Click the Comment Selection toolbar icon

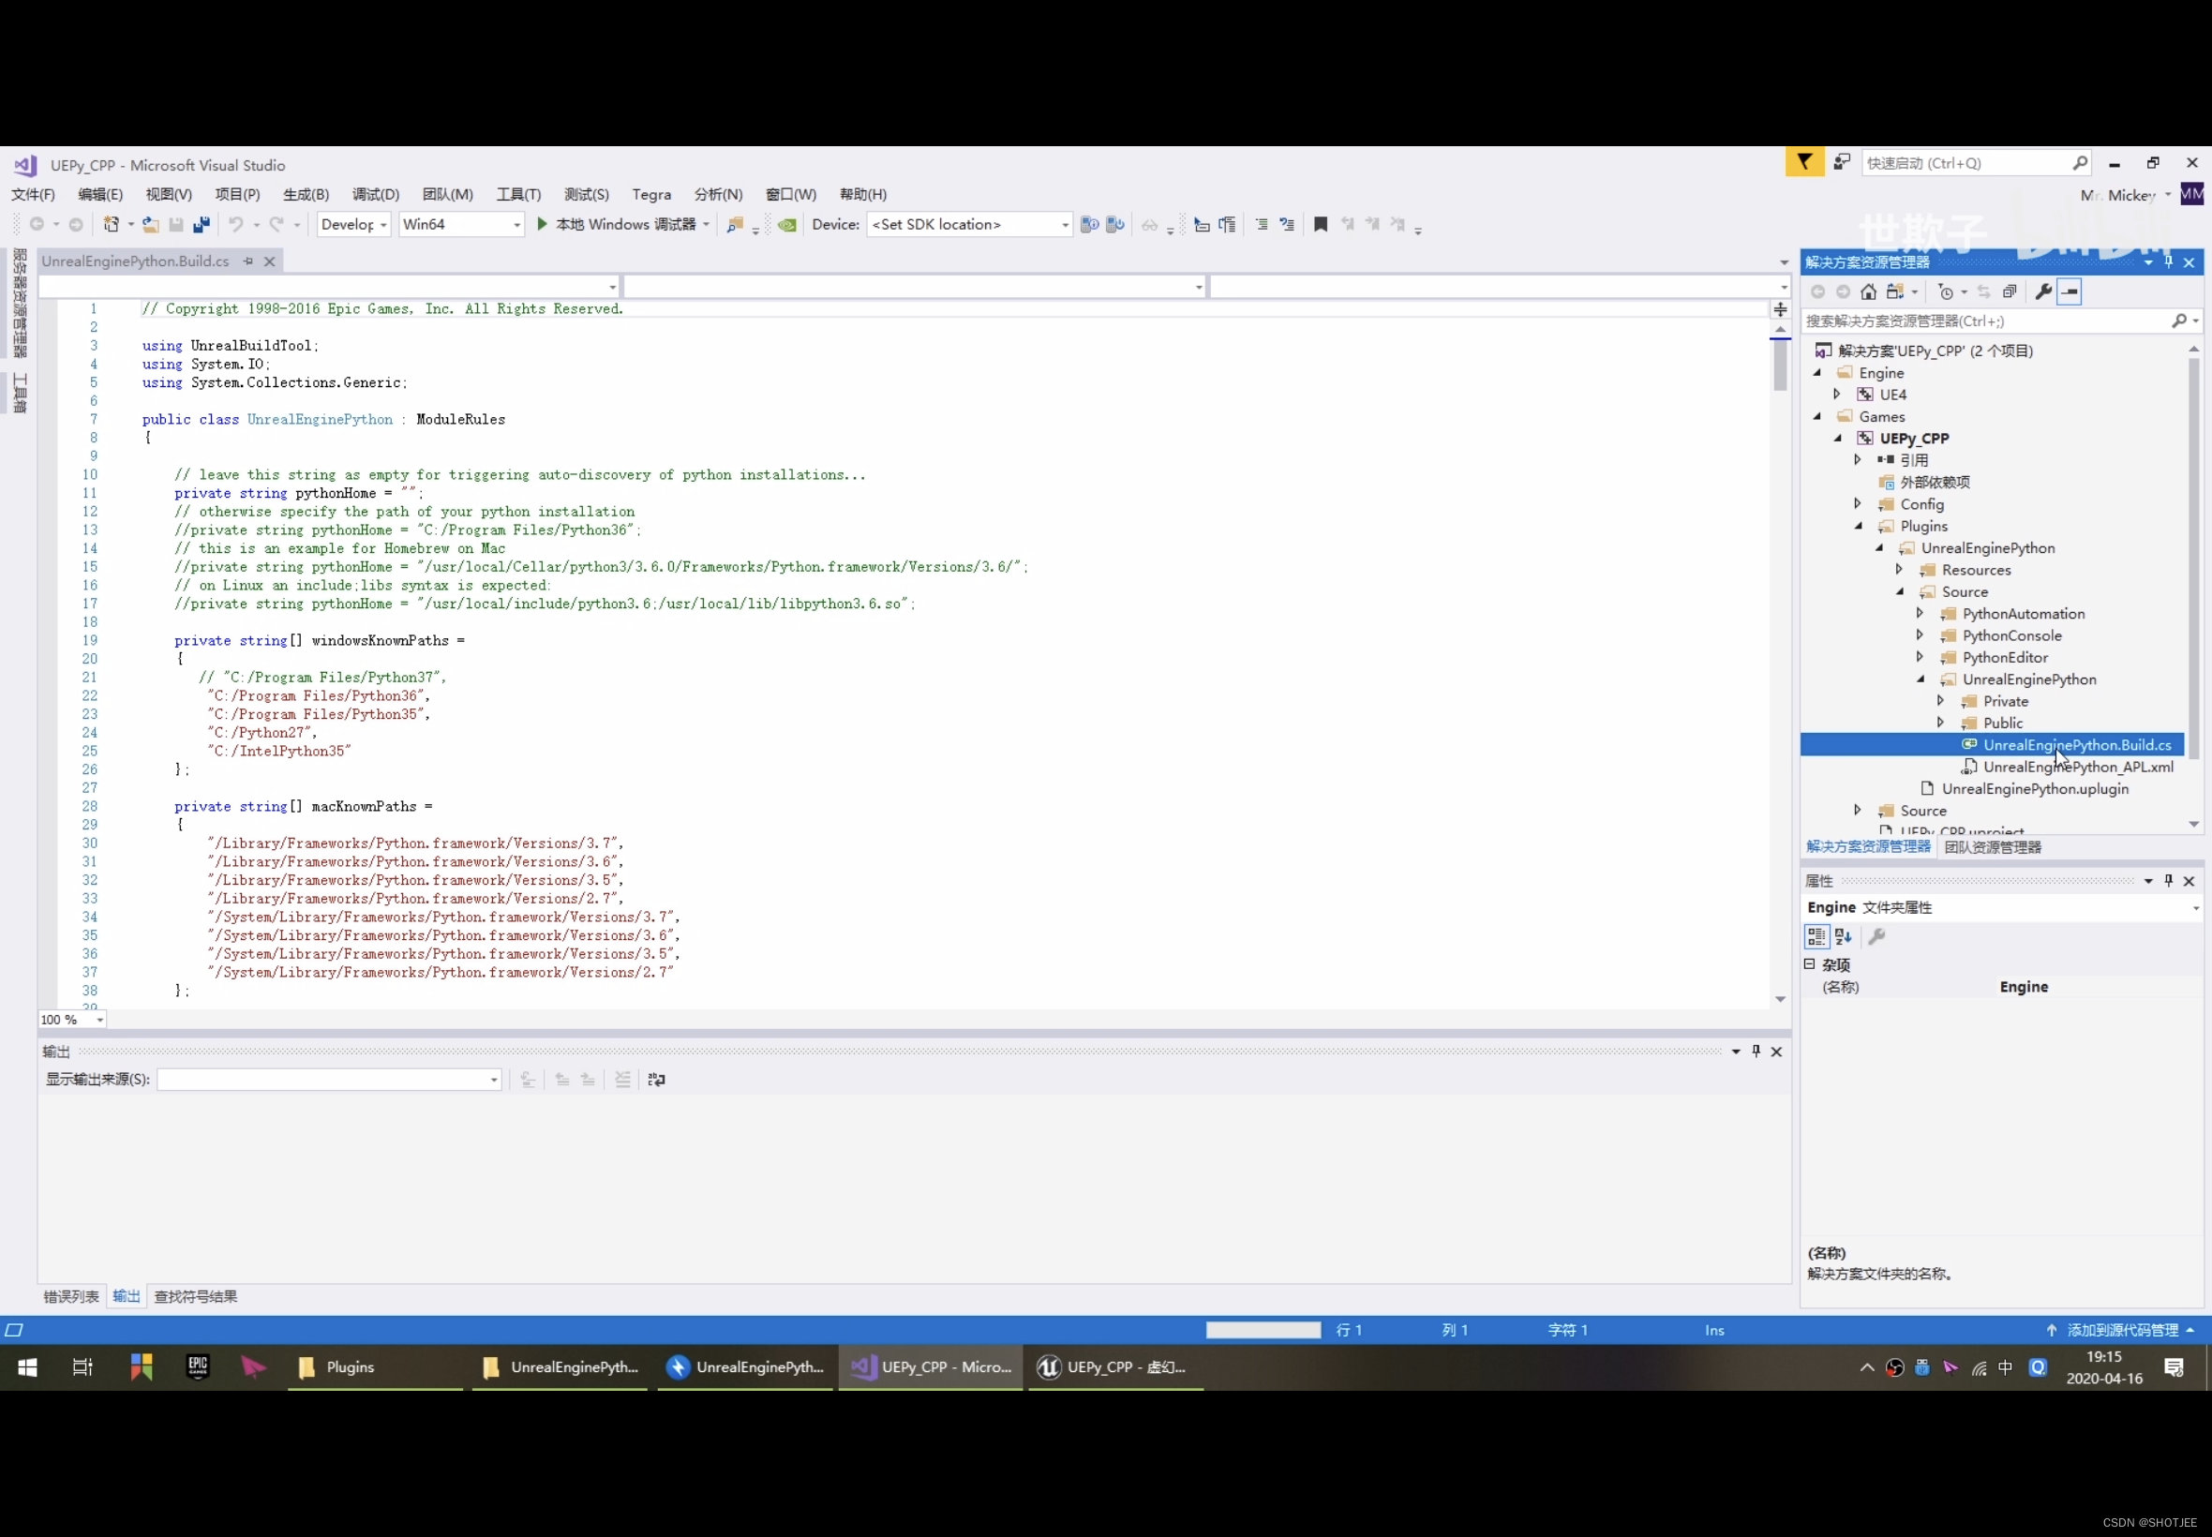click(1262, 224)
